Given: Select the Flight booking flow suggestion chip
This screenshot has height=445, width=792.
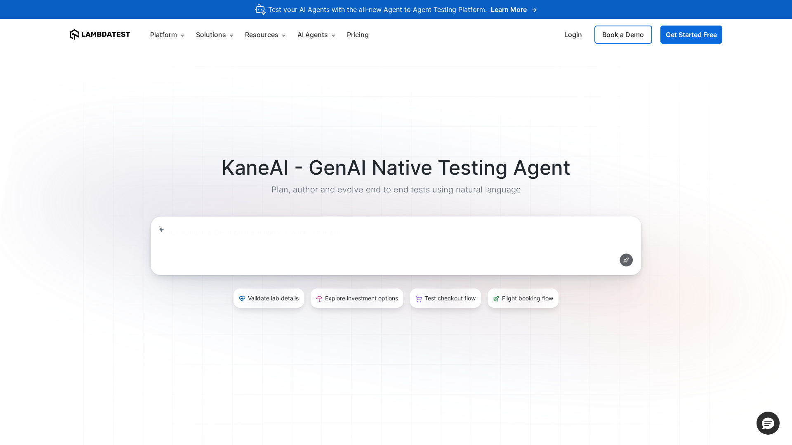Looking at the screenshot, I should [523, 298].
